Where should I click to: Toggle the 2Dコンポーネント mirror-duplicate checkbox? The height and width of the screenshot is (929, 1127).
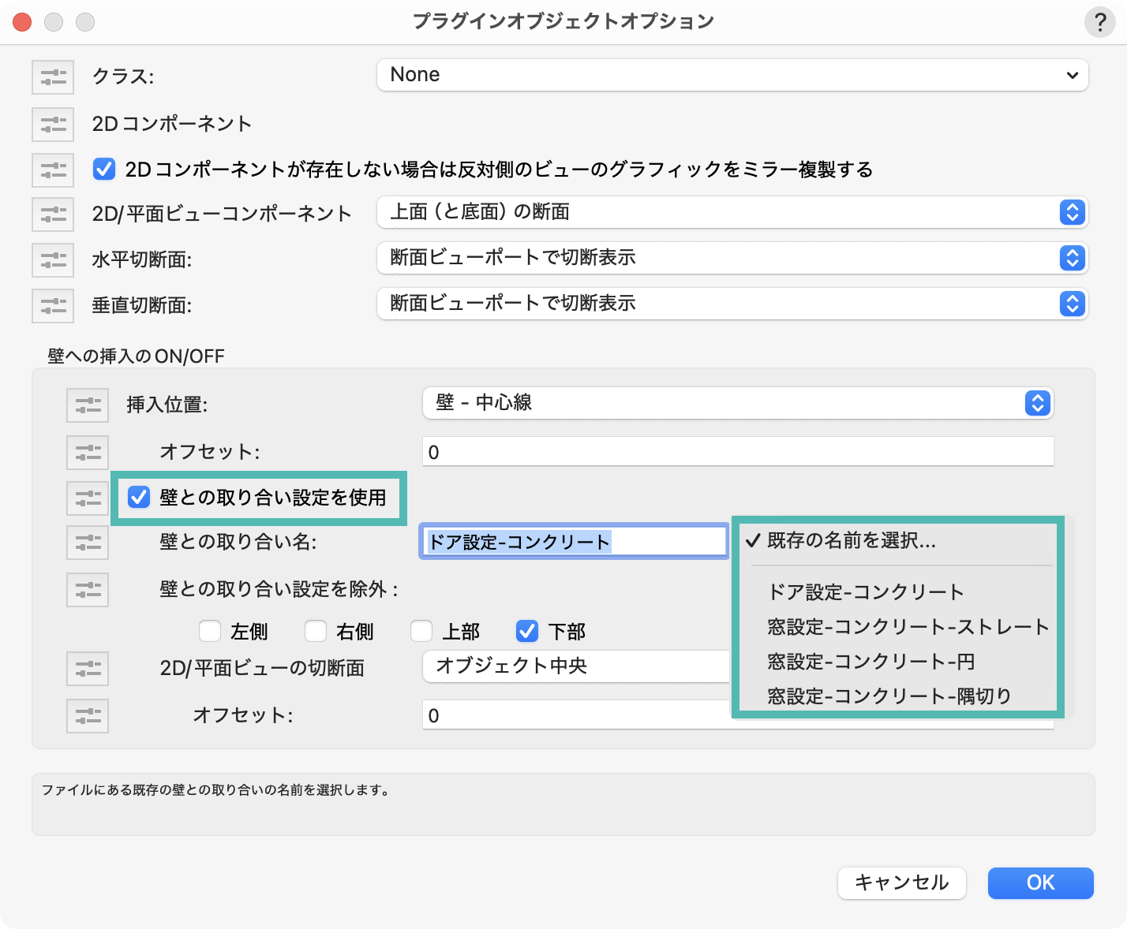pos(104,169)
